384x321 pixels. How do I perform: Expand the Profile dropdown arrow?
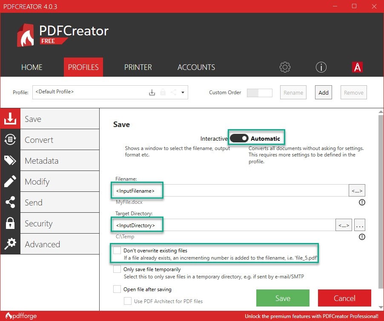[x=183, y=93]
